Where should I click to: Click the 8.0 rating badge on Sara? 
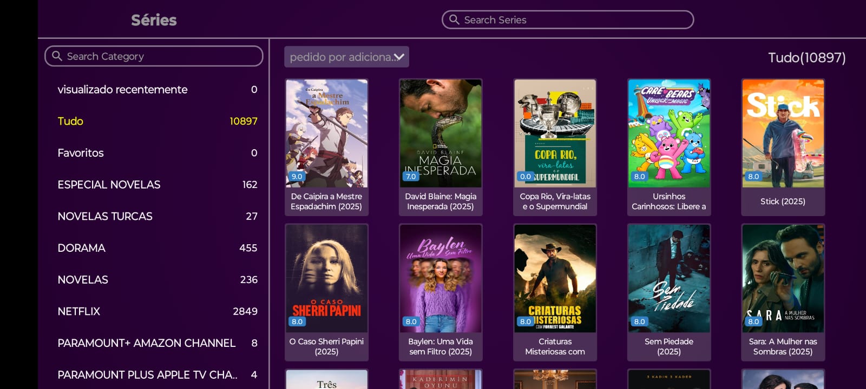coord(753,321)
